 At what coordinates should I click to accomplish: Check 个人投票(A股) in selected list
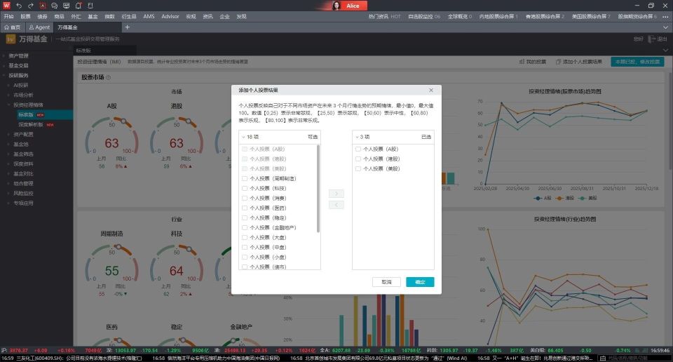click(x=358, y=149)
